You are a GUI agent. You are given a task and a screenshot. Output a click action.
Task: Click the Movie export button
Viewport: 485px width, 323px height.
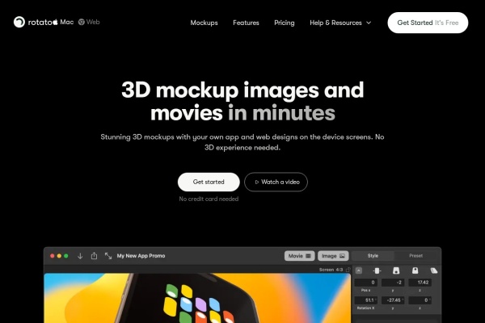[x=299, y=256]
